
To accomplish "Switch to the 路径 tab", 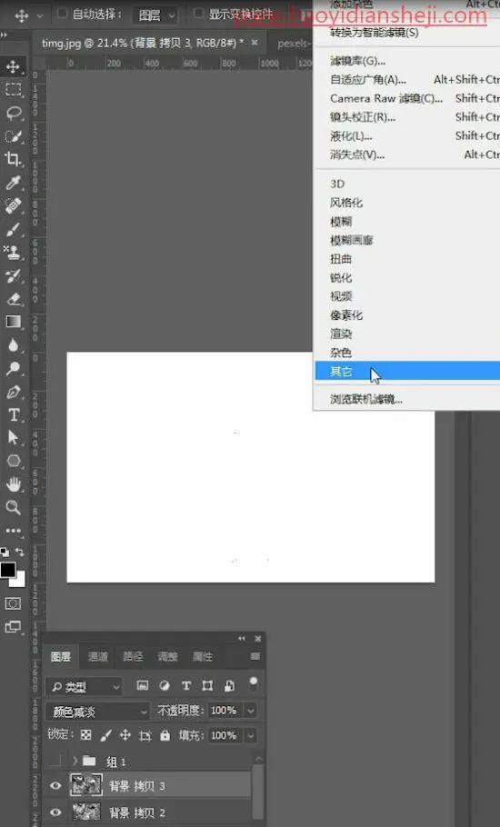I will click(x=133, y=657).
